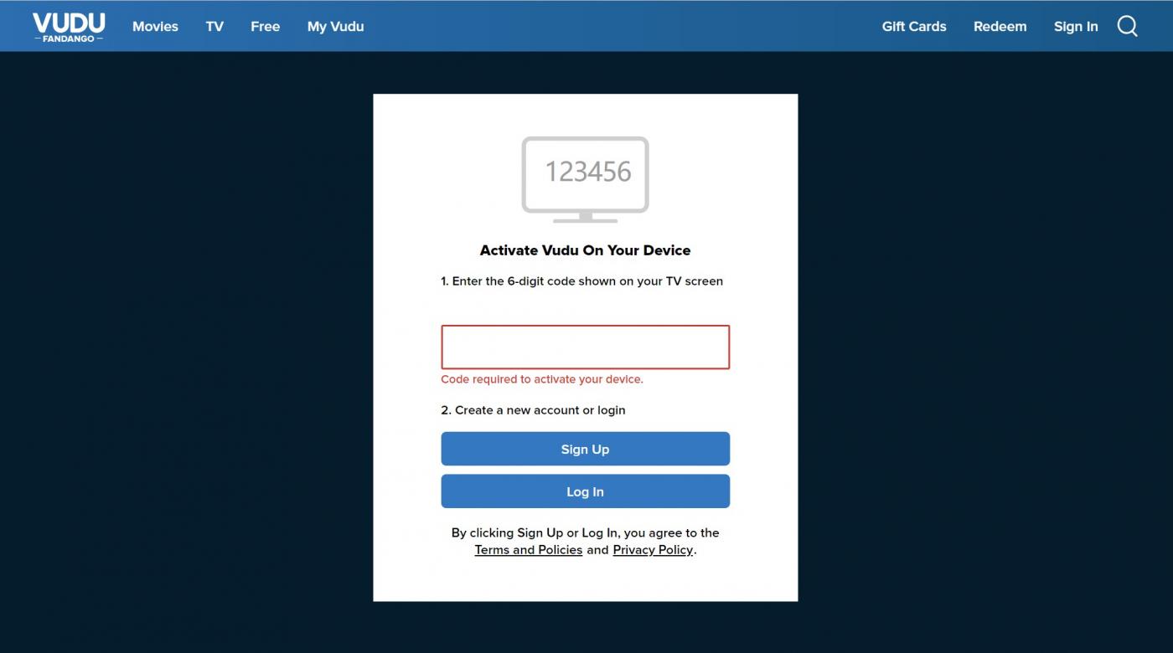Click the 'Create a new account or login' text
Screen dimensions: 1173x653
coord(533,410)
